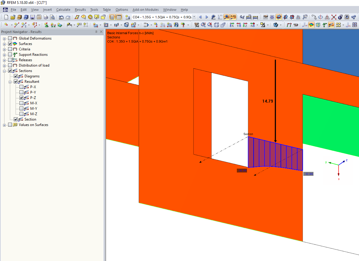Expand the Support Reactions tree node
The width and height of the screenshot is (359, 261).
pos(4,55)
